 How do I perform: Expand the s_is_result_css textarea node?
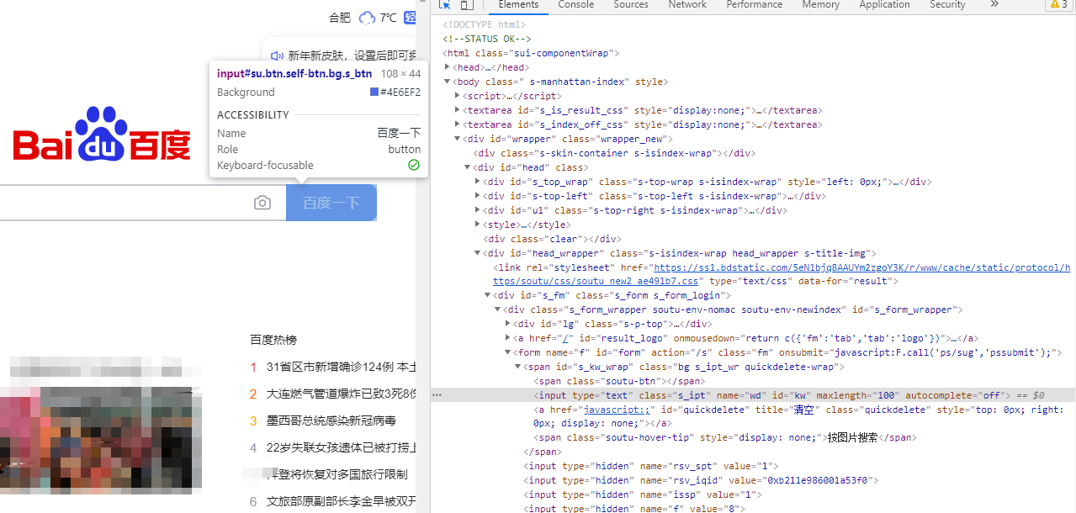click(x=458, y=110)
